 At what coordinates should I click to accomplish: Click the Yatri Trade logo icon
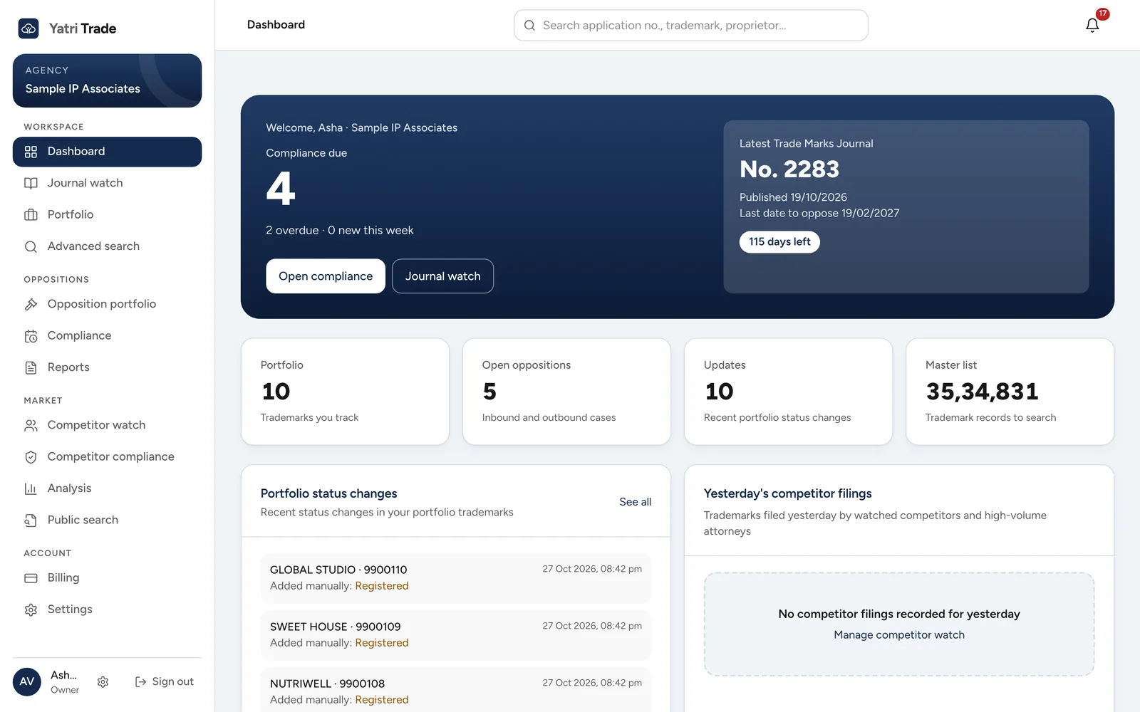pos(28,28)
